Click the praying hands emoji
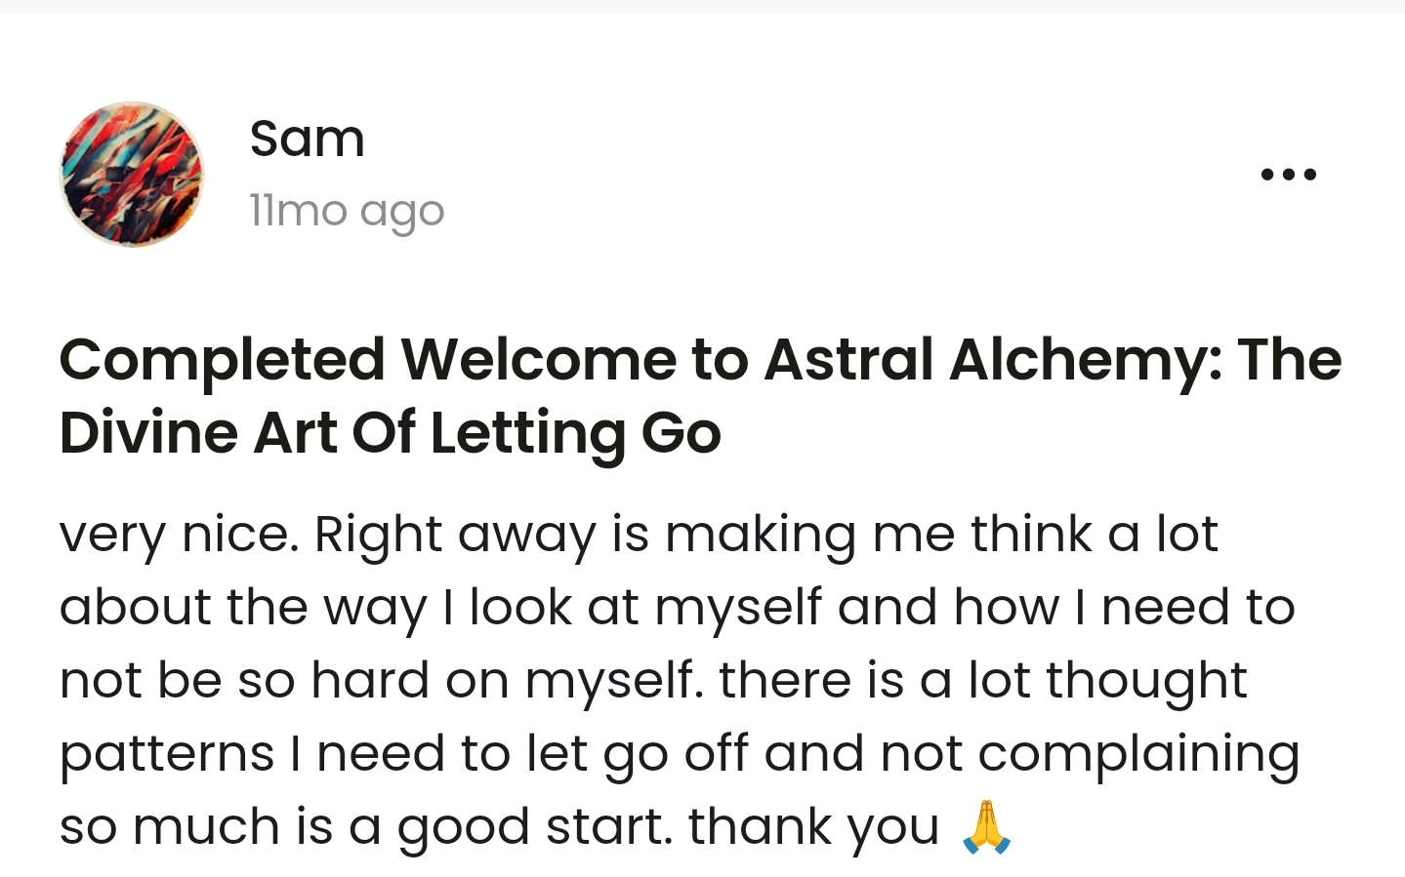The height and width of the screenshot is (877, 1405). (x=986, y=827)
